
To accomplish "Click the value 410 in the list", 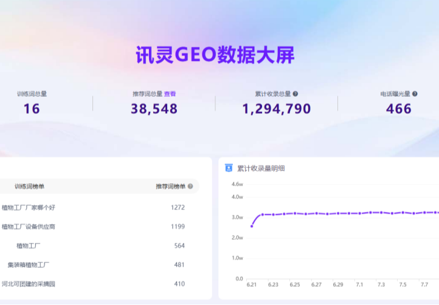I will [179, 284].
